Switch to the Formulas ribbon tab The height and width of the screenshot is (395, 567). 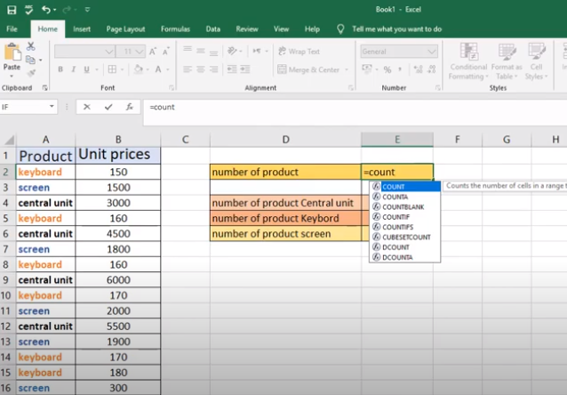[x=175, y=28]
